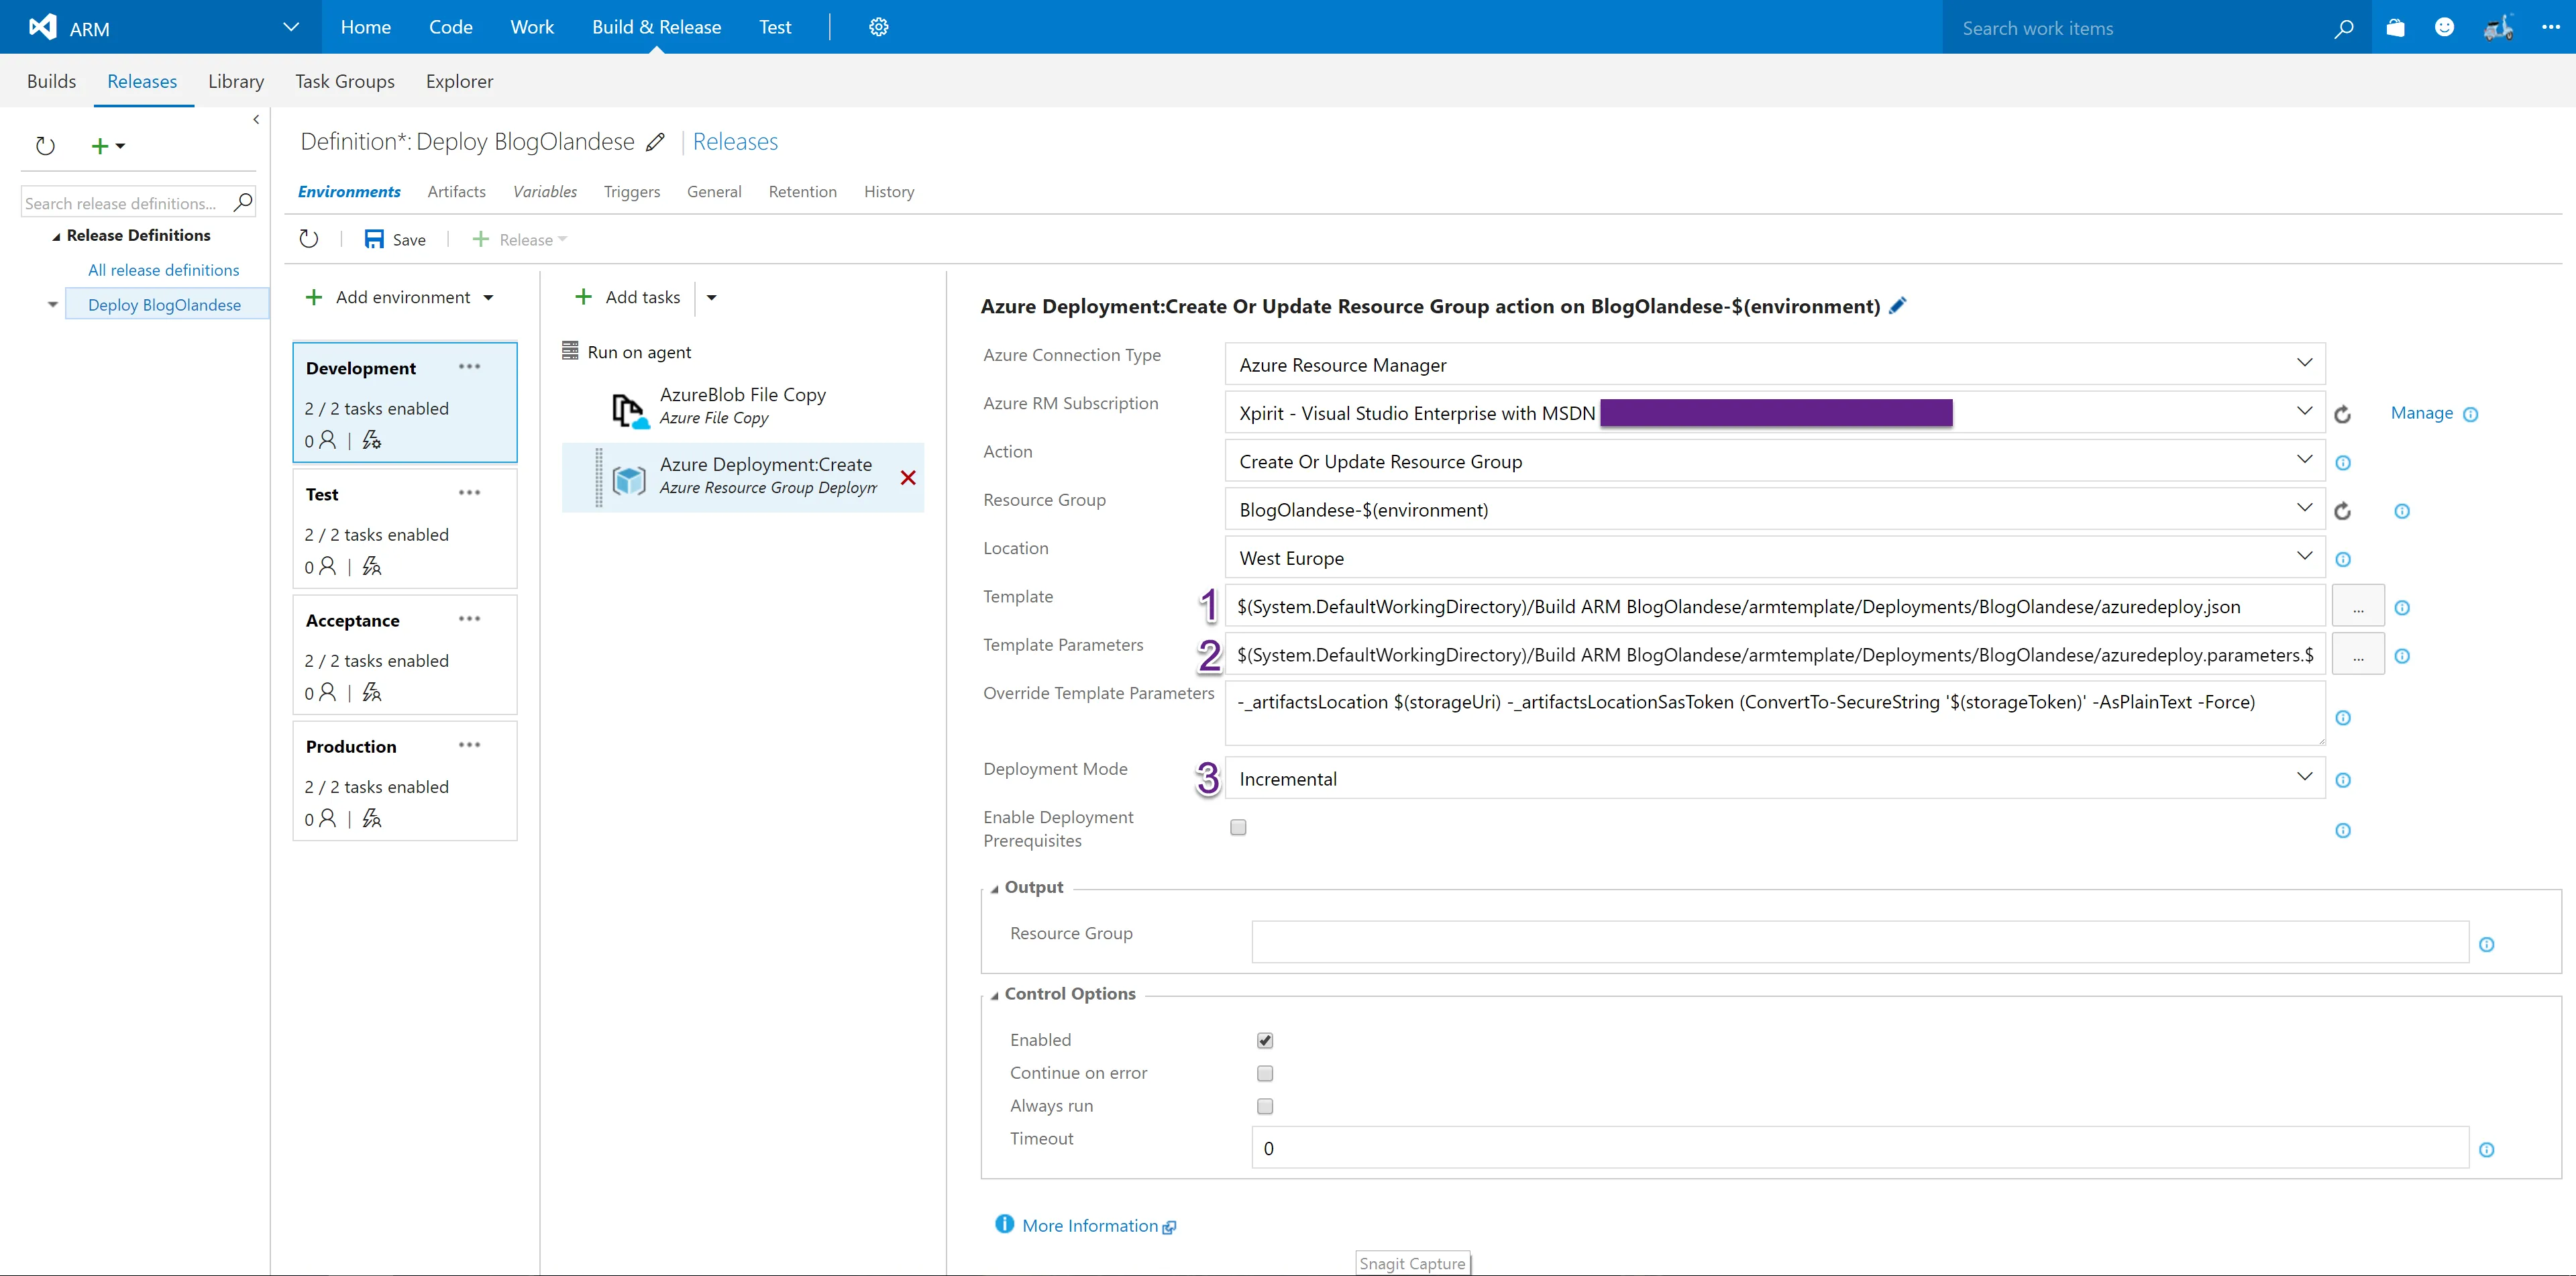The height and width of the screenshot is (1276, 2576).
Task: Open the Triggers tab
Action: [x=632, y=191]
